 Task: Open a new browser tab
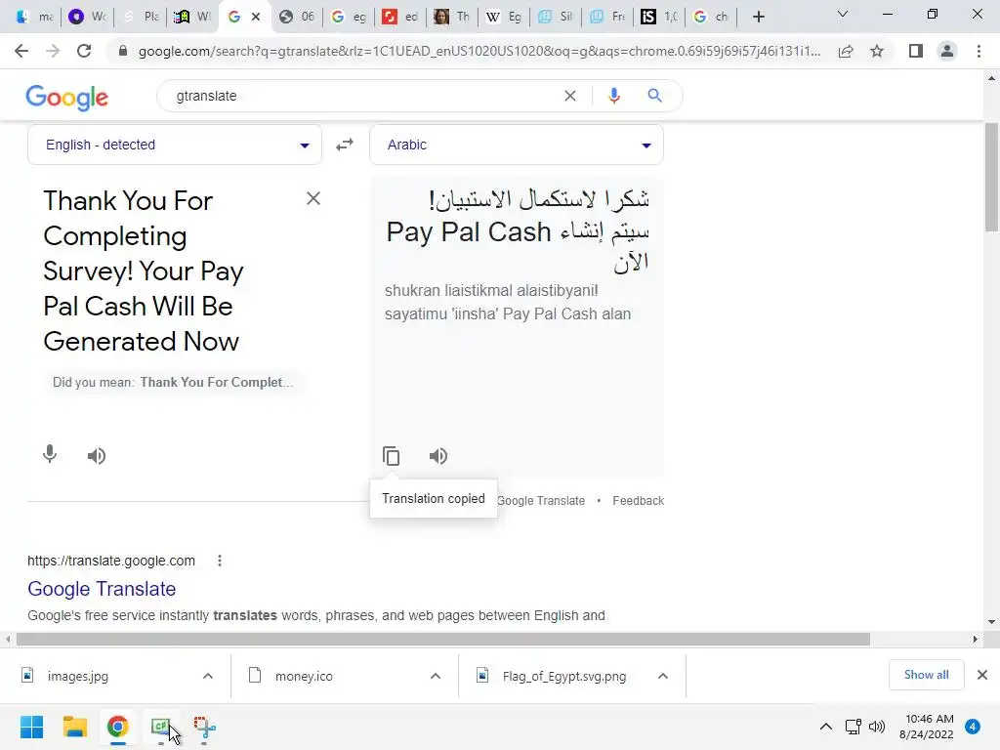pos(758,17)
